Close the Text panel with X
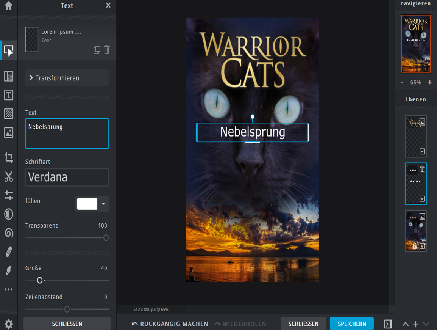The height and width of the screenshot is (330, 437). click(108, 5)
